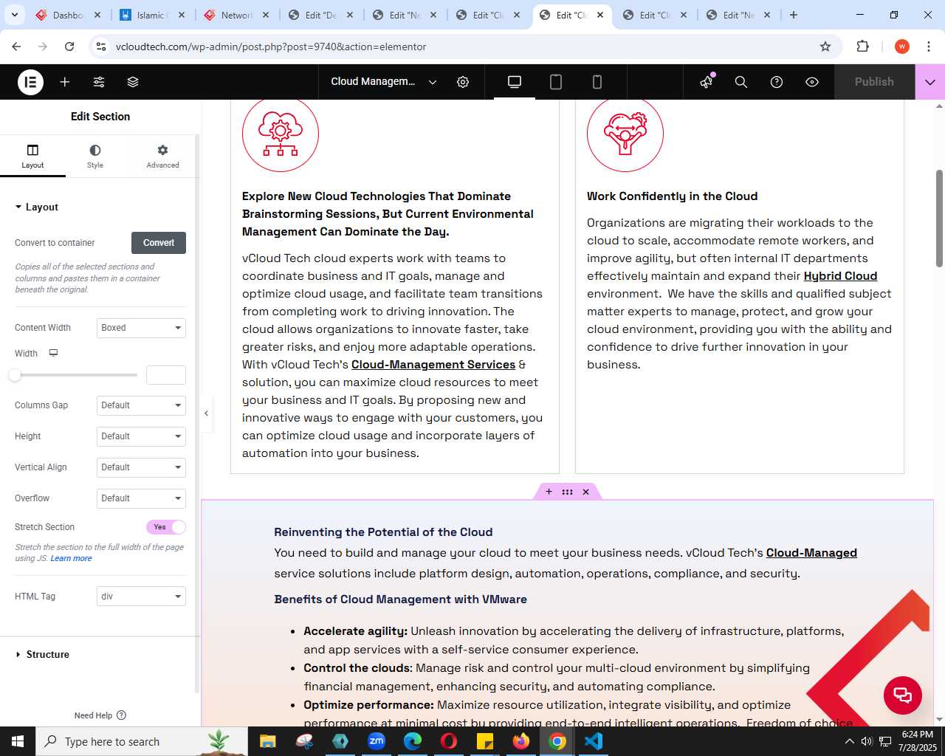Open page settings gear icon
Viewport: 945px width, 756px height.
pyautogui.click(x=463, y=82)
